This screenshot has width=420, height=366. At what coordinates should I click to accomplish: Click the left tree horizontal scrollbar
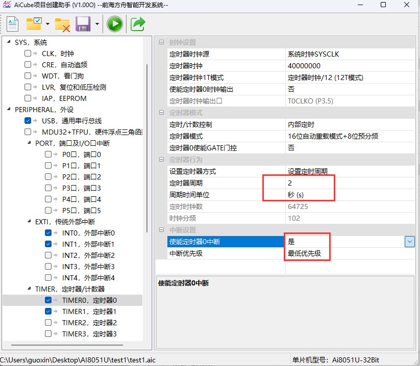(67, 345)
